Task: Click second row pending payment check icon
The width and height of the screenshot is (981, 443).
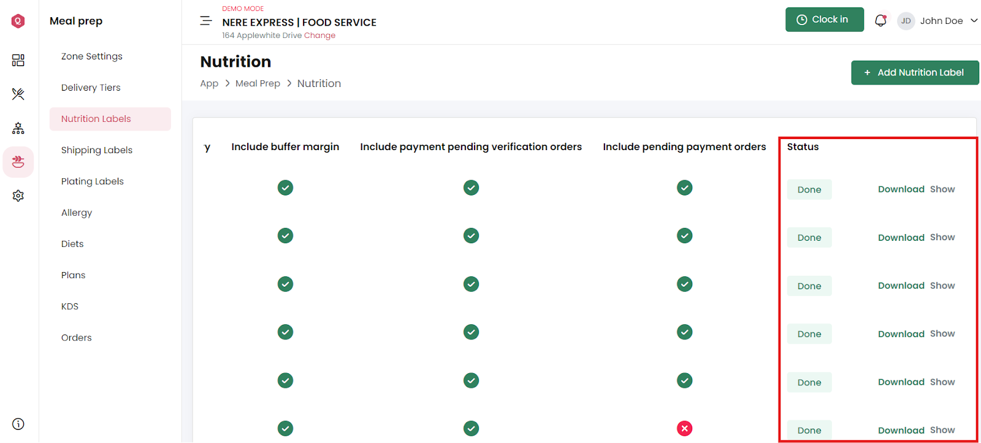Action: coord(685,236)
